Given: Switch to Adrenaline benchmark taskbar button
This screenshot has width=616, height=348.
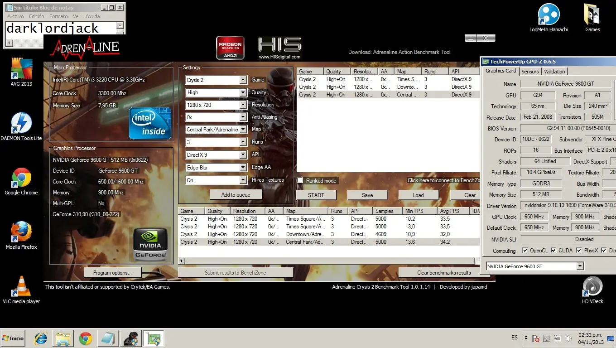Looking at the screenshot, I should pos(131,338).
